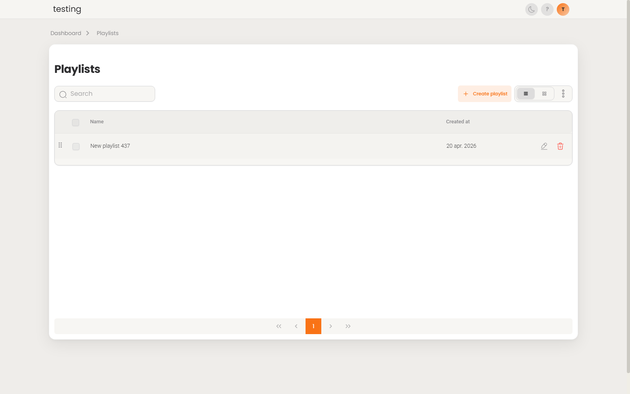The image size is (630, 394).
Task: Delete New playlist 437 with trash icon
Action: point(560,146)
